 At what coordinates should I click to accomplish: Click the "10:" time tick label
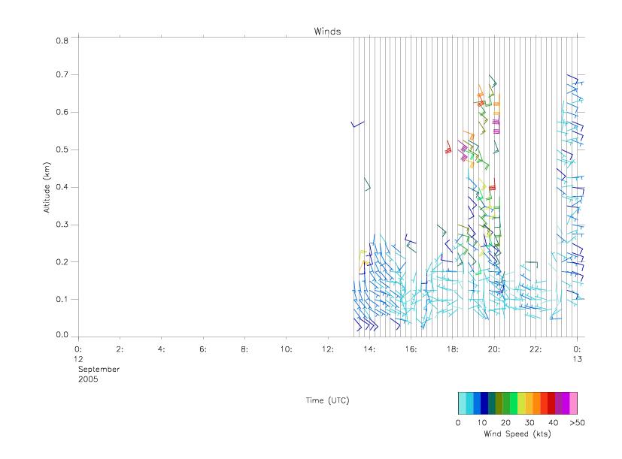pyautogui.click(x=286, y=349)
